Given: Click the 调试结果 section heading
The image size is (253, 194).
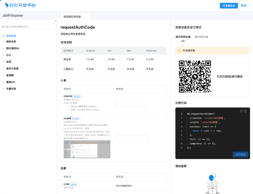Looking at the screenshot, I should pos(181,166).
